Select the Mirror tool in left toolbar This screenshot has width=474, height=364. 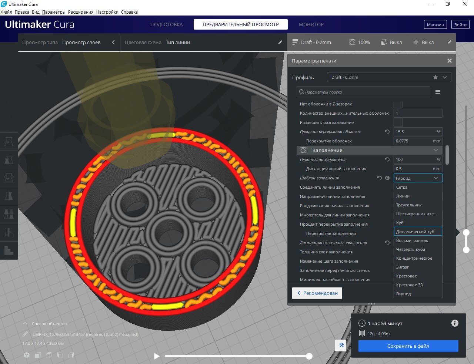click(x=9, y=196)
